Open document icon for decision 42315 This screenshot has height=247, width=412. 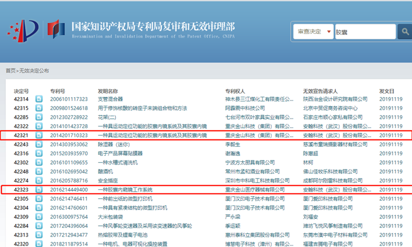pyautogui.click(x=39, y=108)
